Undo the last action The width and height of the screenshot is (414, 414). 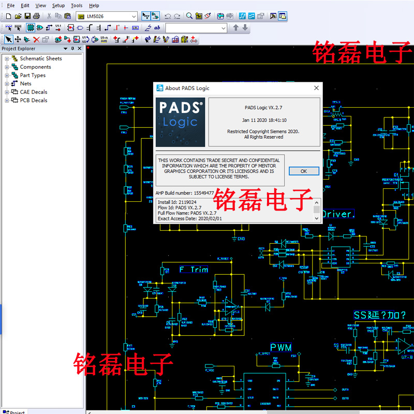pyautogui.click(x=168, y=17)
